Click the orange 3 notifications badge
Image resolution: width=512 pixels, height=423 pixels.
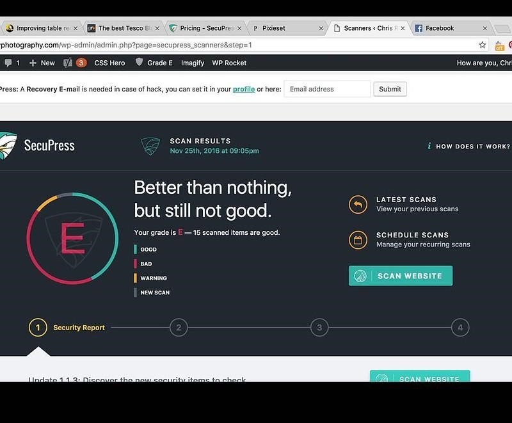(x=81, y=63)
